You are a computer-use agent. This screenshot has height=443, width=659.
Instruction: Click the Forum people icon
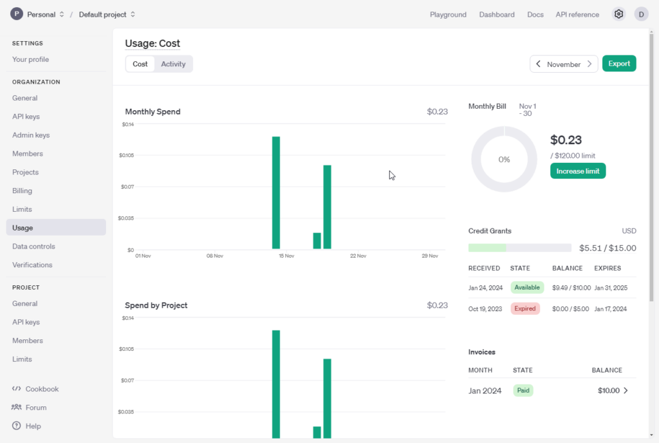[16, 408]
